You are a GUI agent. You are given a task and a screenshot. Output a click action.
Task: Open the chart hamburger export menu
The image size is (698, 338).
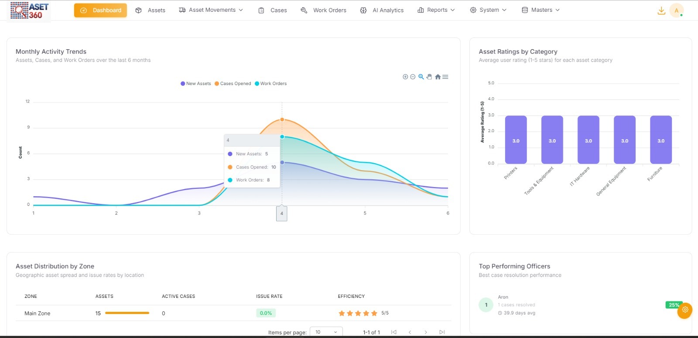(445, 77)
